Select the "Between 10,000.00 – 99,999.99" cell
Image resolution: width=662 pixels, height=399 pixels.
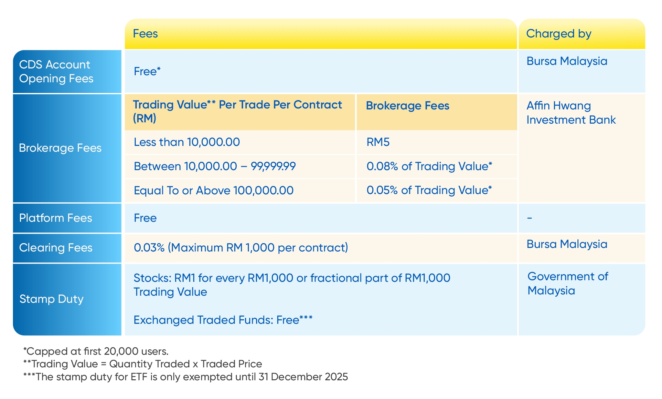point(215,167)
